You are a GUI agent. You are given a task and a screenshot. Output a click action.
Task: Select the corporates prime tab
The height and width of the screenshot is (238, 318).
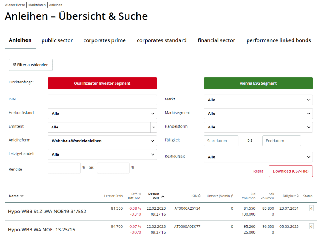tap(105, 40)
